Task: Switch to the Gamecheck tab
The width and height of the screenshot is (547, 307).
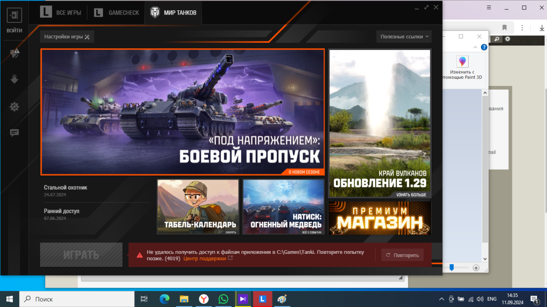Action: [117, 13]
